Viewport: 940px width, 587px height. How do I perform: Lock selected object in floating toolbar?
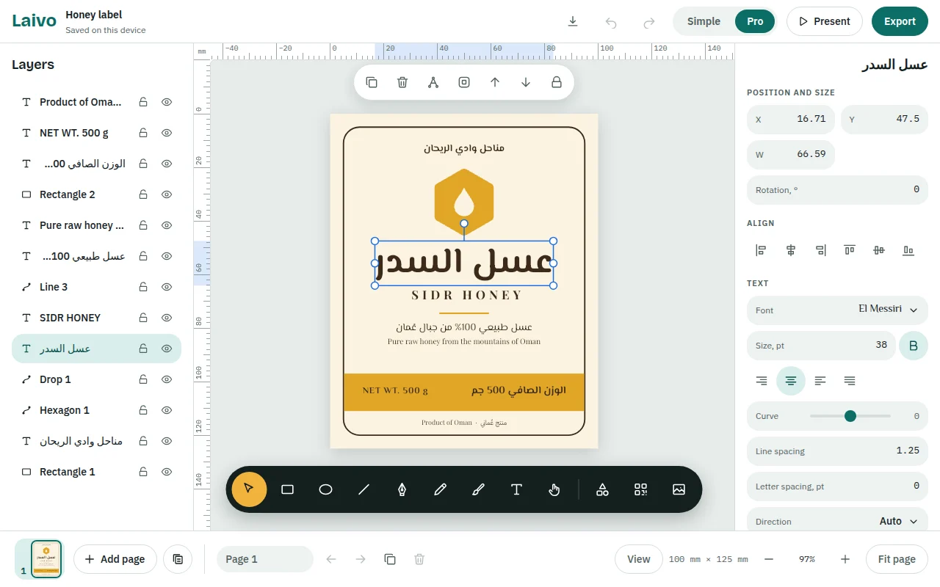557,82
